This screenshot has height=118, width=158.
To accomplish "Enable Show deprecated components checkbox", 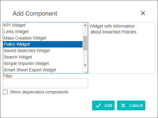I will click(x=5, y=92).
